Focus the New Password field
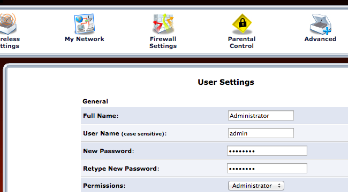 pos(267,151)
